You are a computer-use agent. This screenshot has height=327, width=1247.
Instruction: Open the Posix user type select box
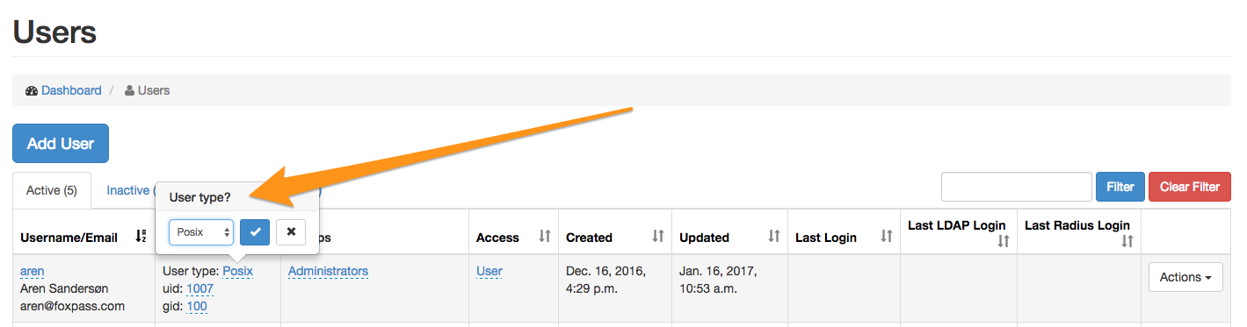(201, 231)
